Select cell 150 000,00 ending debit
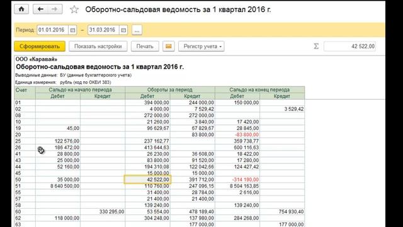Screen dimensions: 403x227 pos(237,102)
